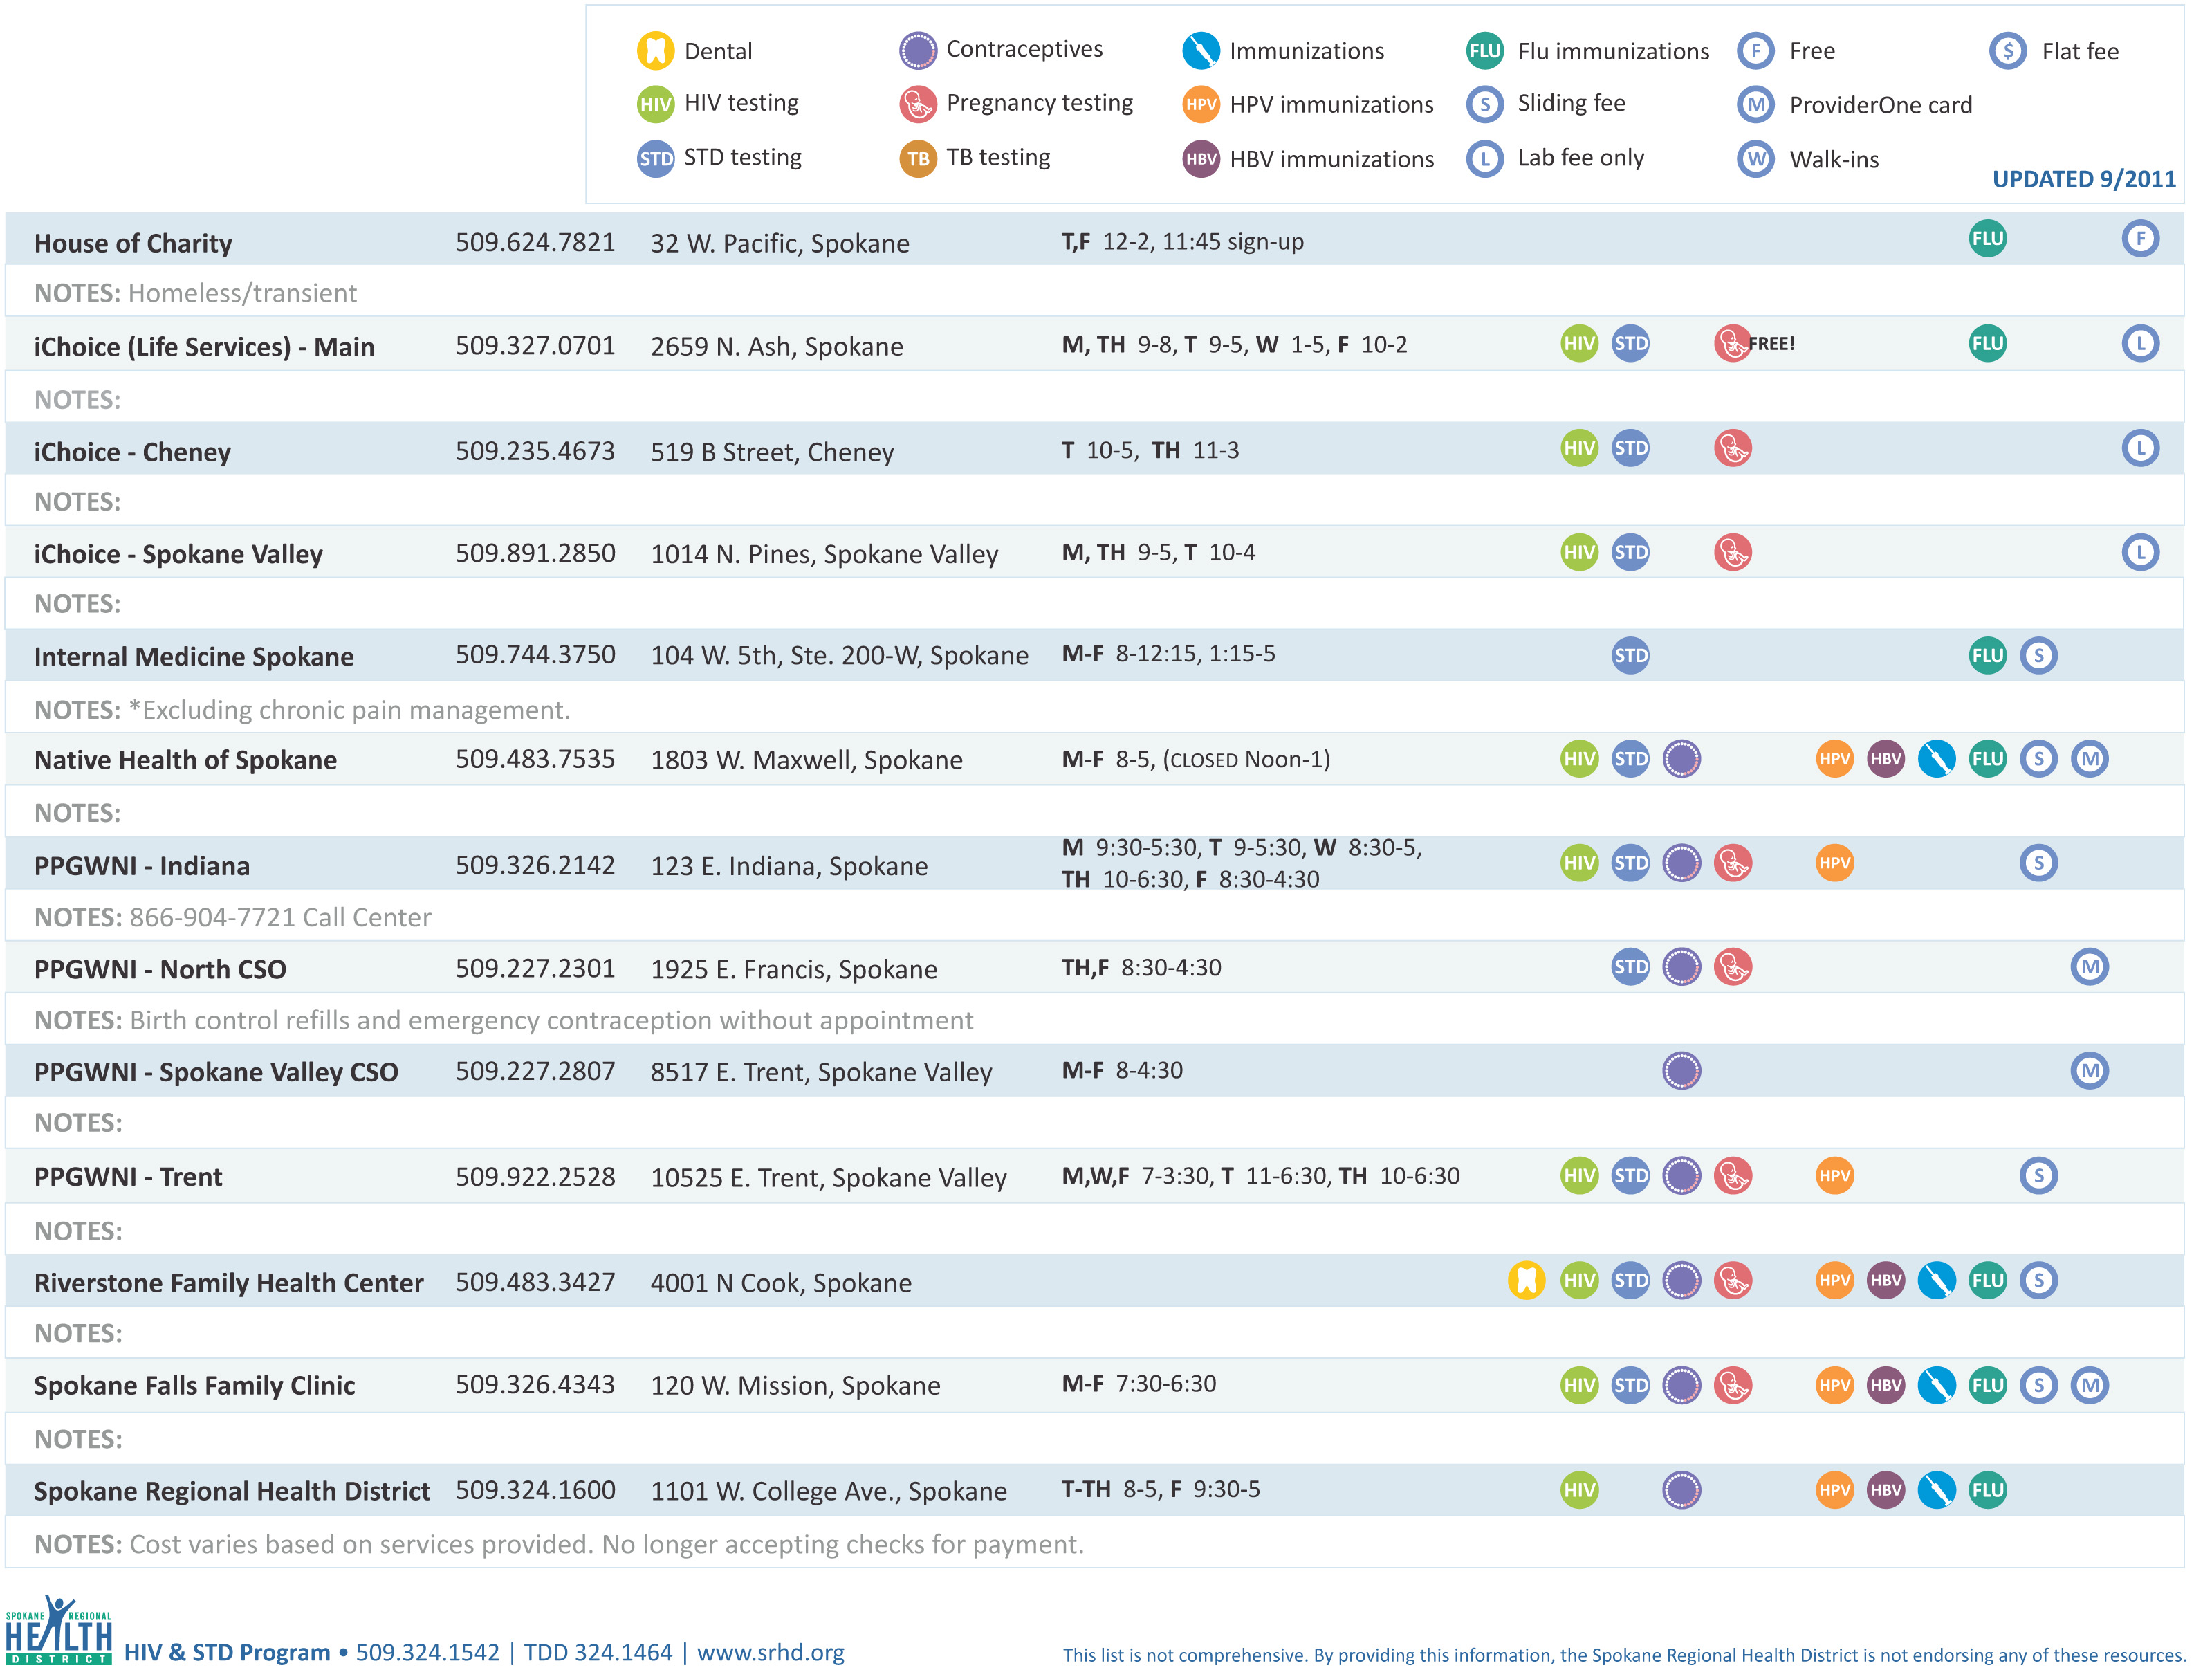
Task: Click the House of Charity phone number
Action: click(x=534, y=242)
